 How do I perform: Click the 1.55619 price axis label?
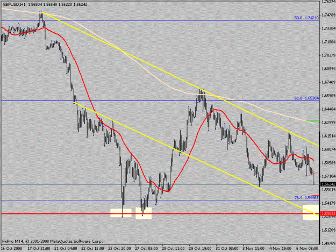328,190
